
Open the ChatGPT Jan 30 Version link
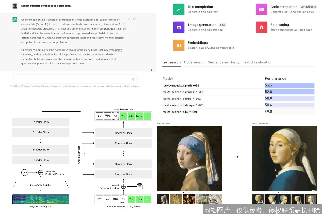(x=20, y=86)
